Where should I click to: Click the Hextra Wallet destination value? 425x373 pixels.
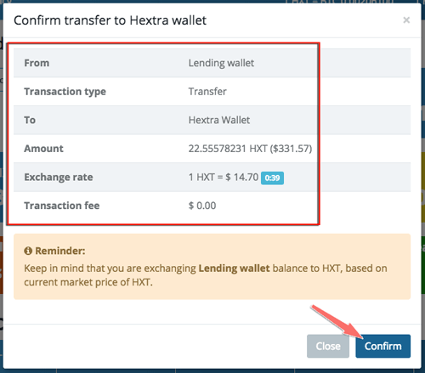pos(219,120)
